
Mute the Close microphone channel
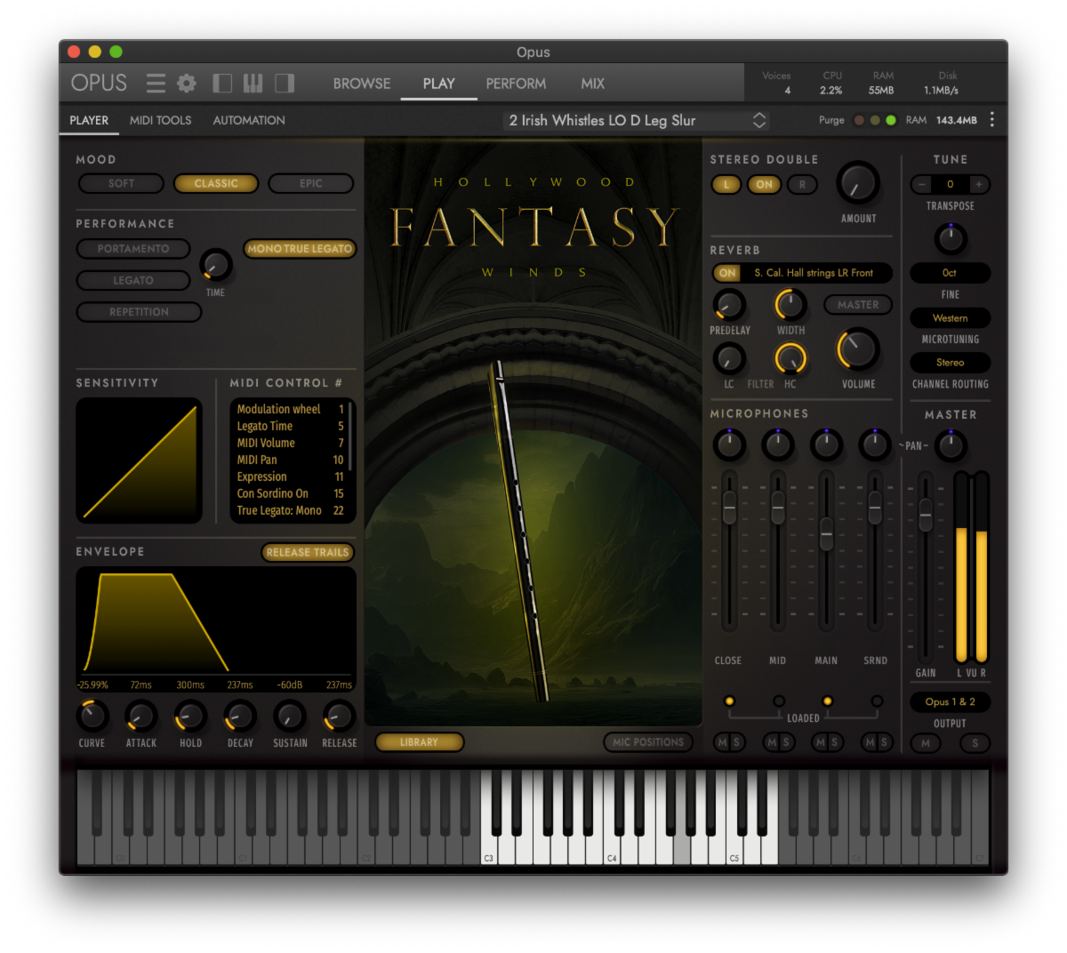[x=722, y=742]
